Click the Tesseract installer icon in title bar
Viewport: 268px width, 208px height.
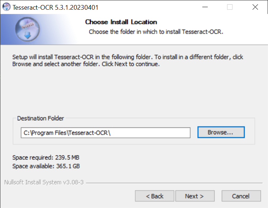pos(6,7)
